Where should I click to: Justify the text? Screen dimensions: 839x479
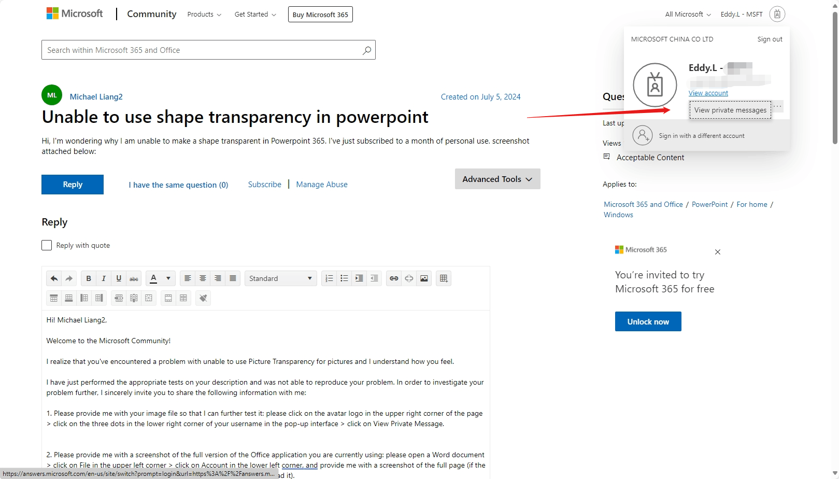pos(233,278)
